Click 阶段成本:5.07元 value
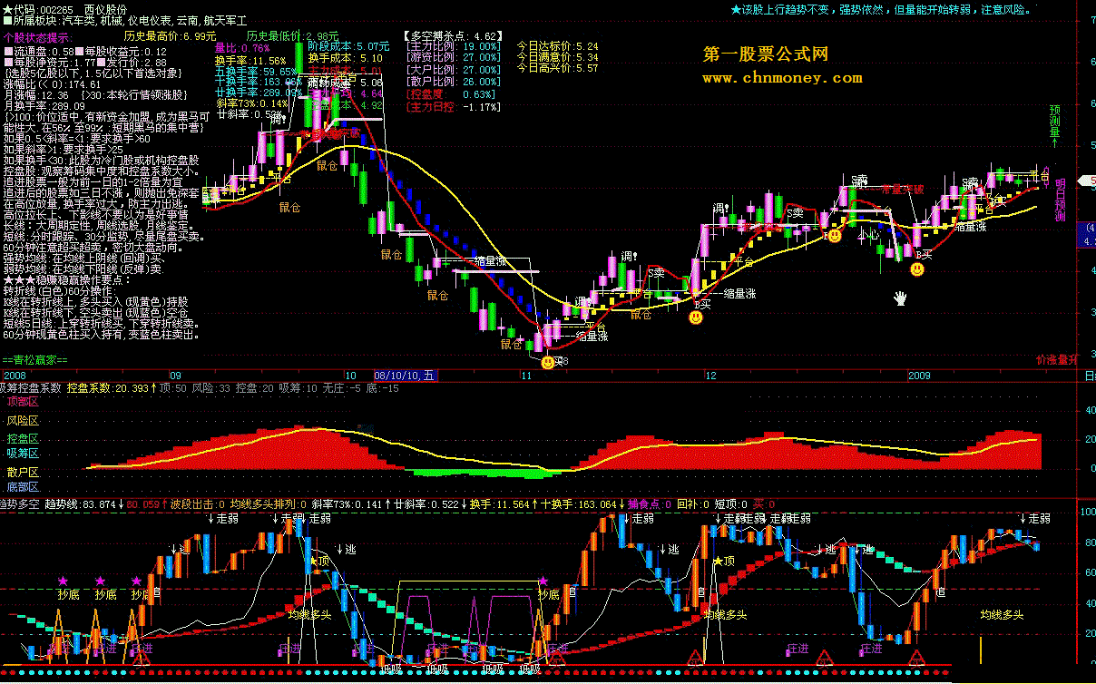This screenshot has width=1096, height=684. (x=348, y=45)
